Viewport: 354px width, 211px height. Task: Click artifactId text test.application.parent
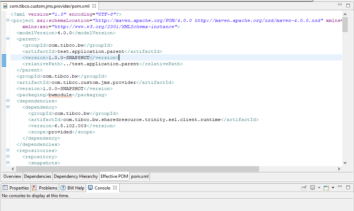[91, 51]
